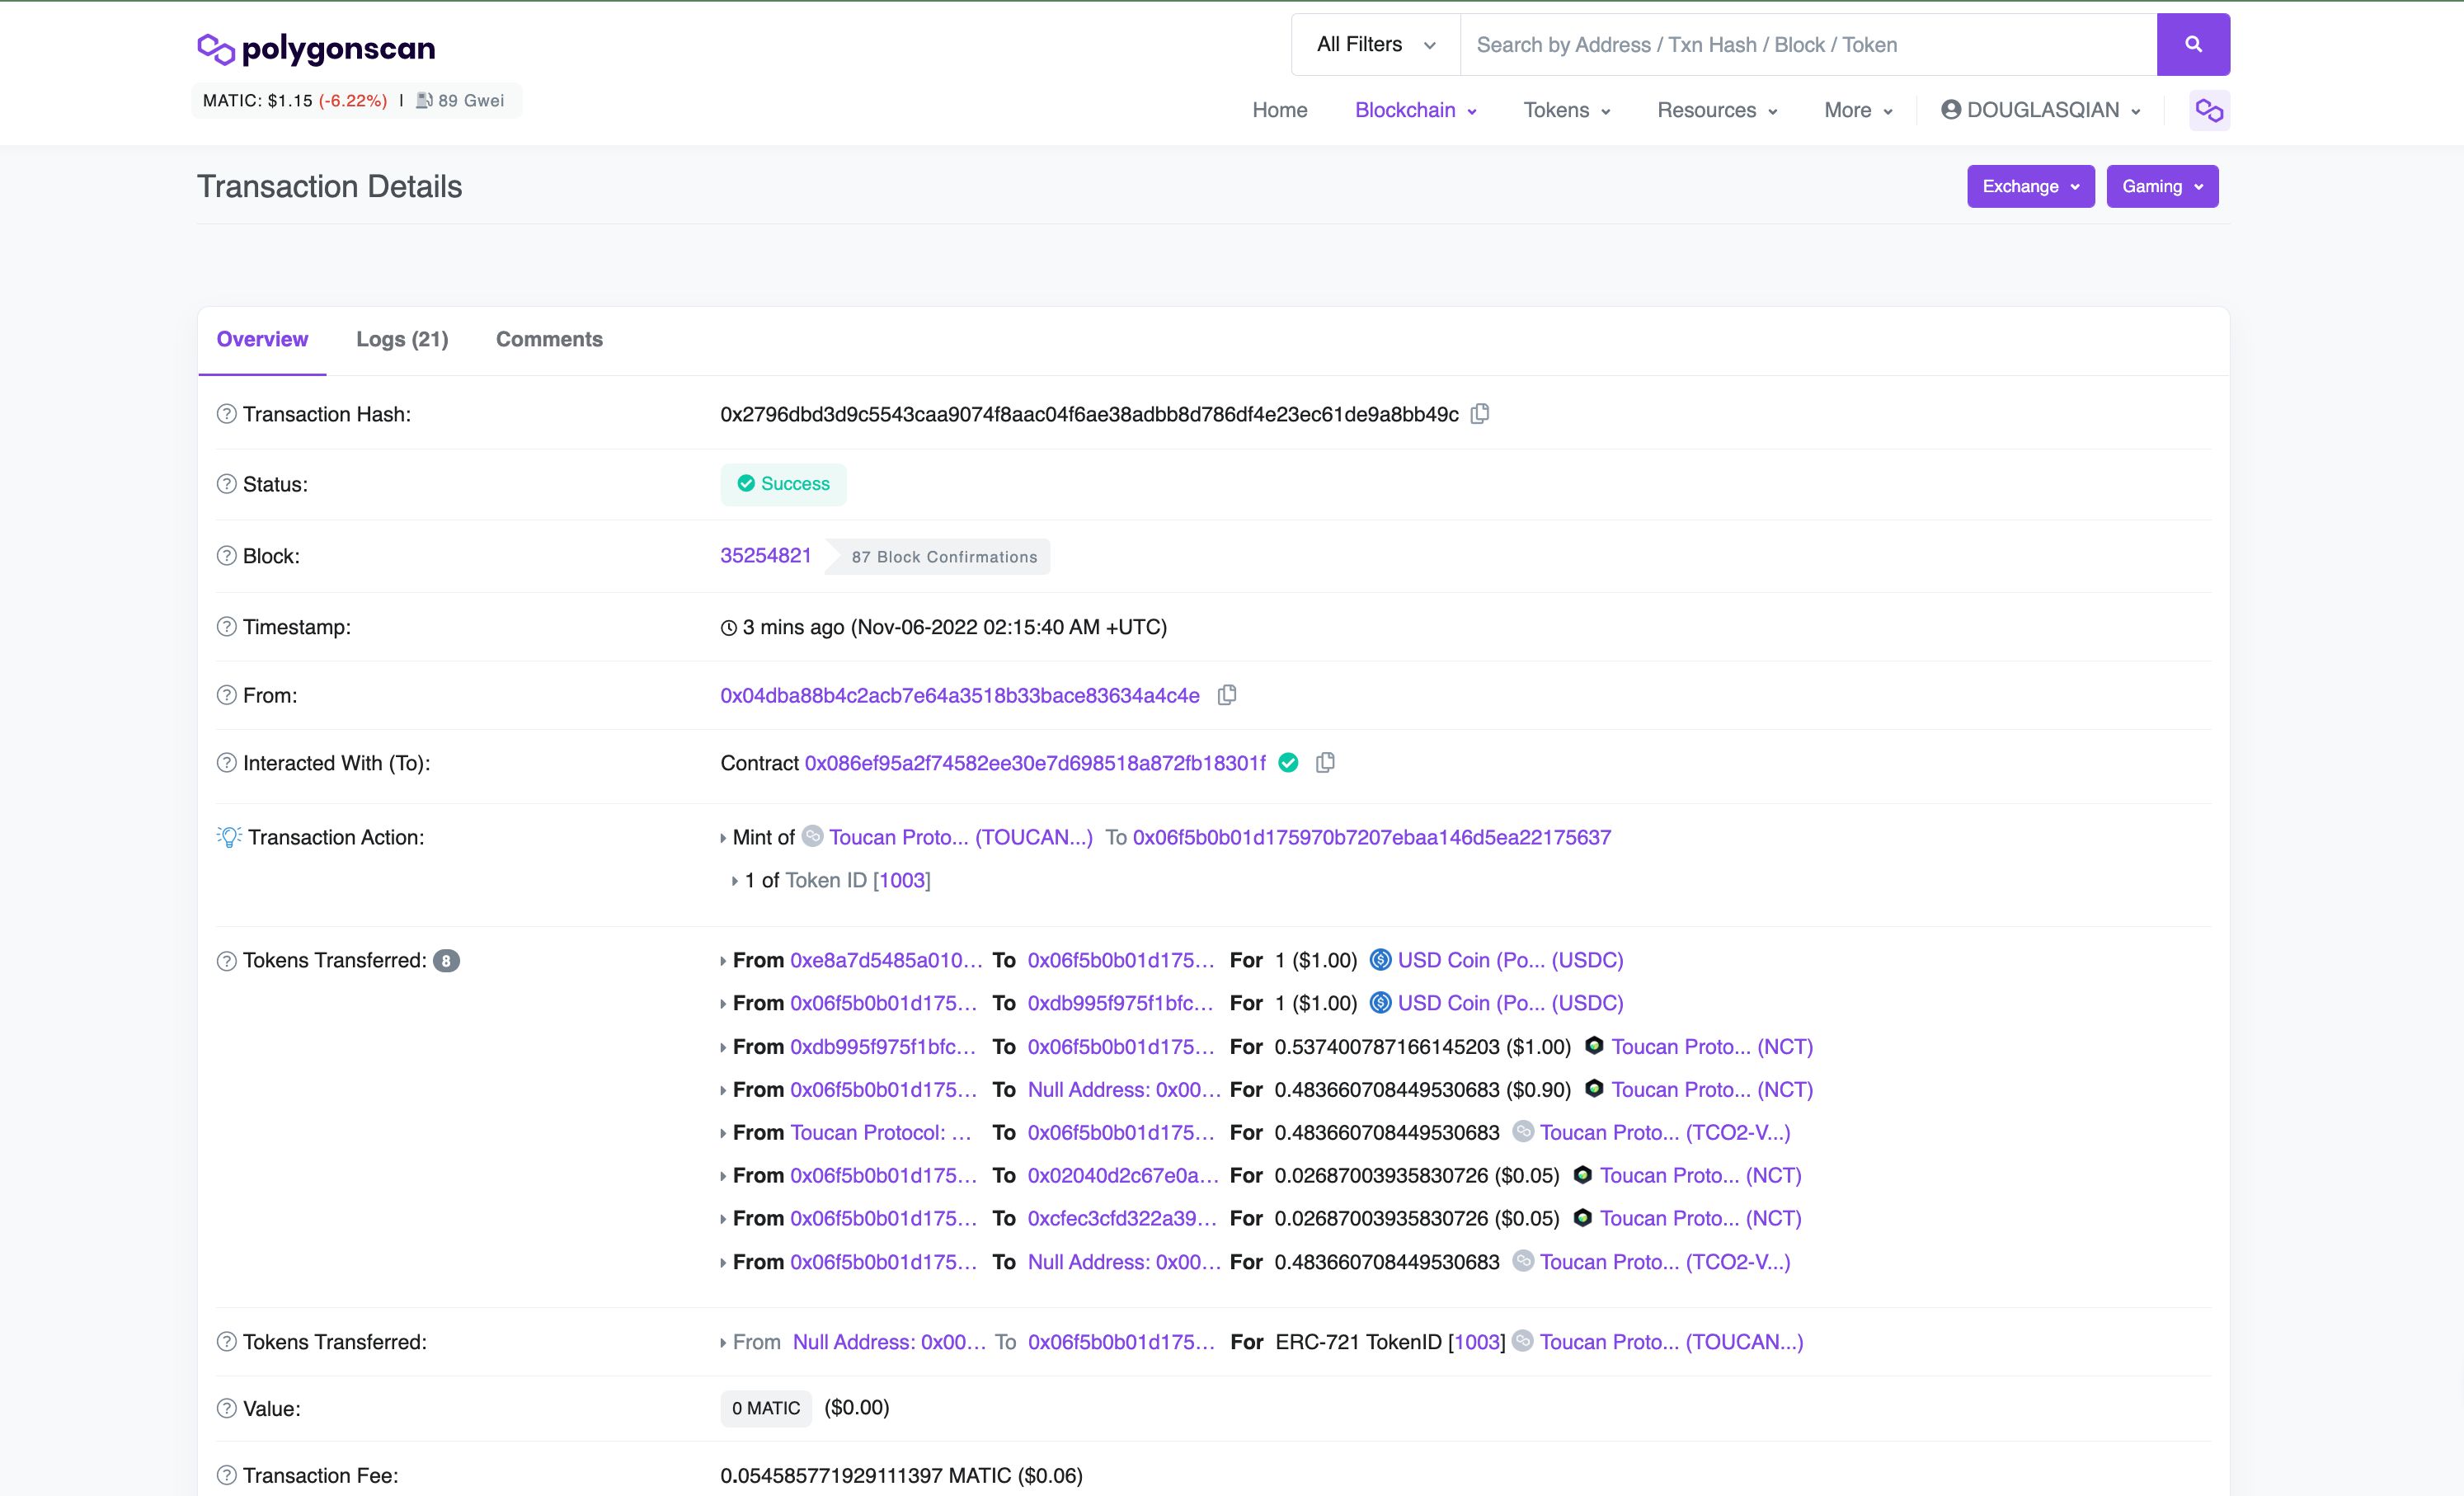Click help icon next to Tokens Transferred 8

tap(227, 961)
